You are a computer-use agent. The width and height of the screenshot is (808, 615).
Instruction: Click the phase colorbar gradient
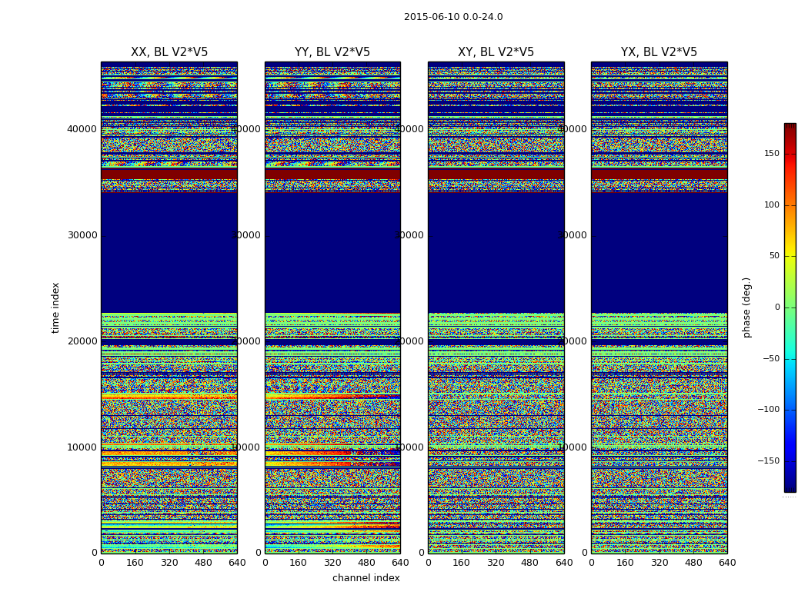click(790, 307)
